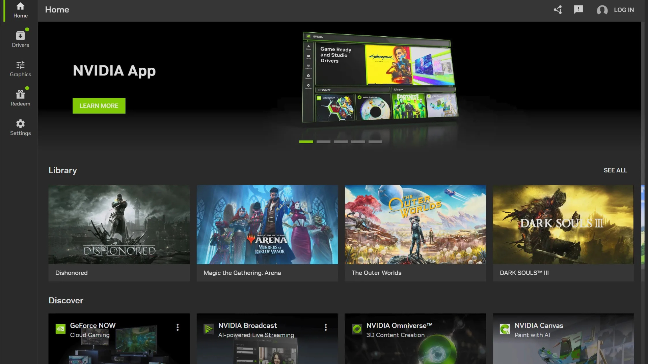The width and height of the screenshot is (648, 364).
Task: Open NVIDIA Broadcast three-dot options menu
Action: click(326, 327)
